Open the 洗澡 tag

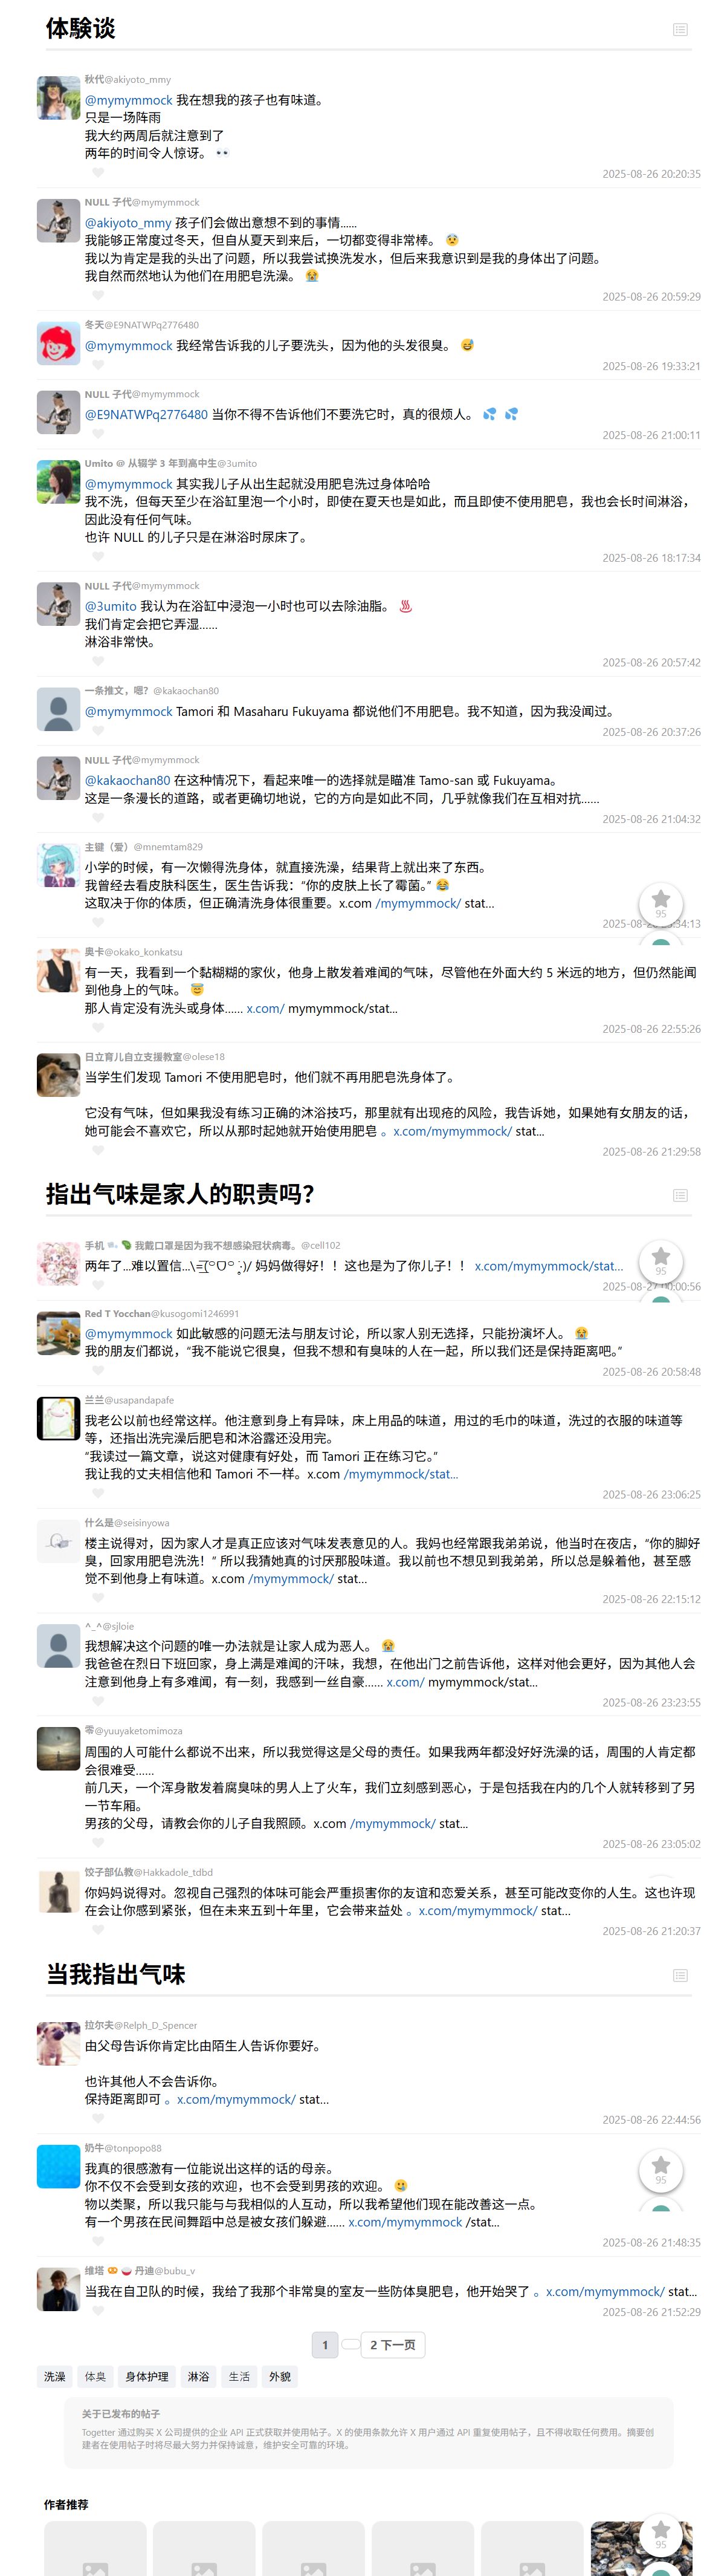[x=55, y=2377]
